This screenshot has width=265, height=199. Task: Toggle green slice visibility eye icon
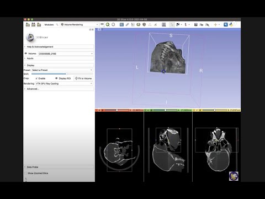click(x=151, y=110)
